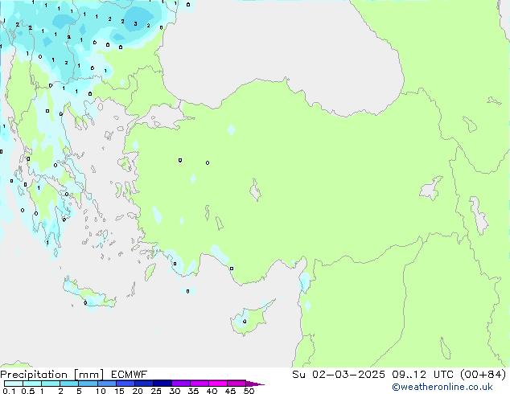The width and height of the screenshot is (510, 394).
Task: Click the legend value label '25'
Action: tap(156, 391)
